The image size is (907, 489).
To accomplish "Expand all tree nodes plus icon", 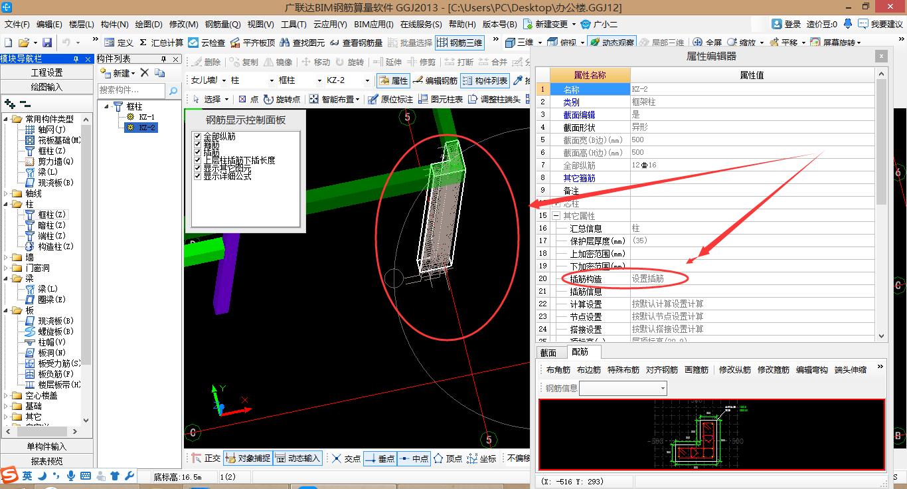I will tap(9, 104).
